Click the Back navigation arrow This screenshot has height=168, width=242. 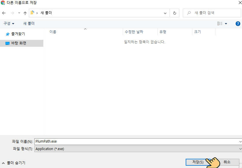click(x=4, y=13)
